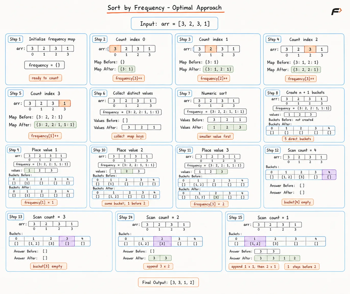Click 'Numeric sort' heading
Screen dimensions: 350x294
tap(214, 93)
